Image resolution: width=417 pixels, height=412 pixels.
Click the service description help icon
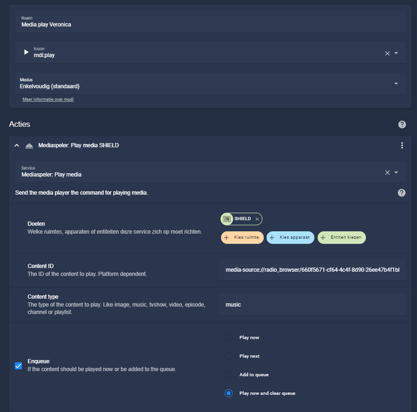(401, 192)
